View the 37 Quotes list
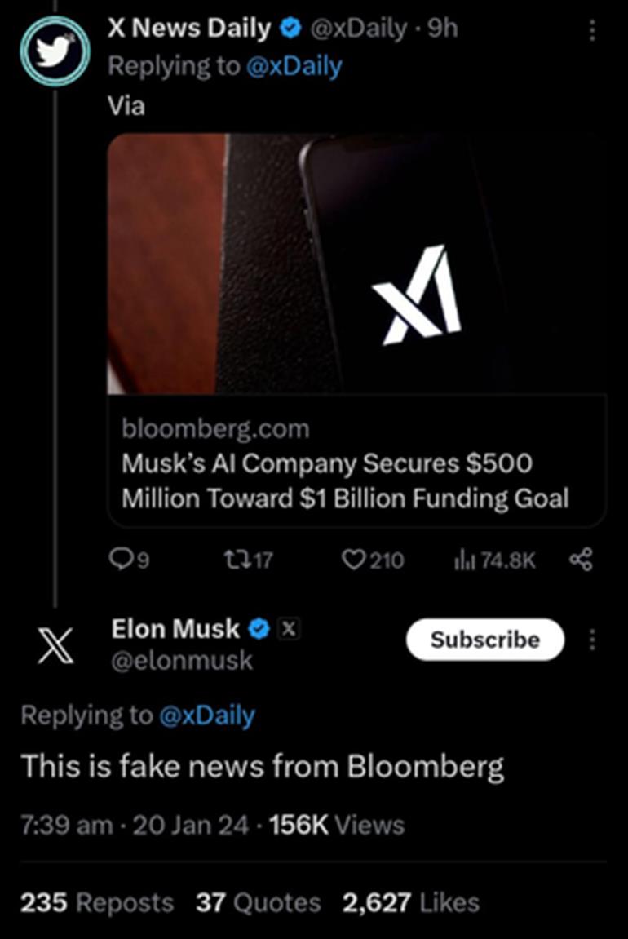This screenshot has width=628, height=939. point(258,902)
